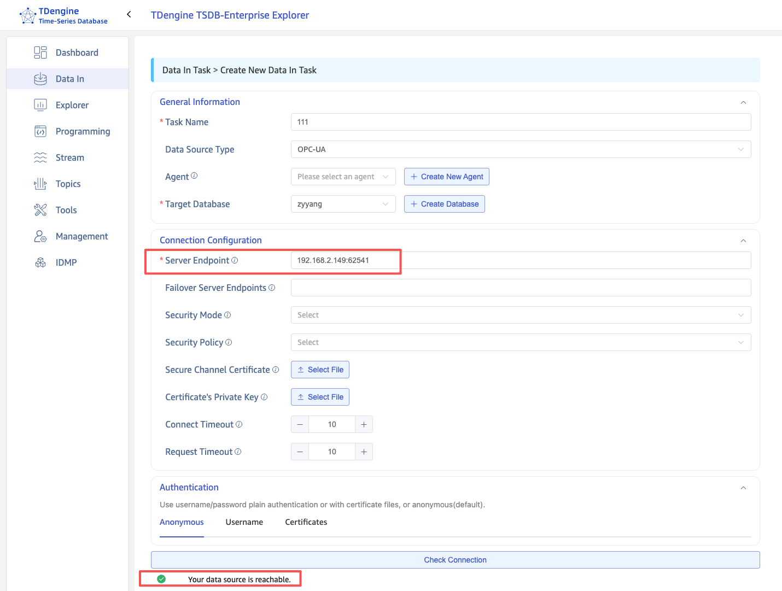
Task: Click the Task Name input field
Action: pyautogui.click(x=521, y=122)
